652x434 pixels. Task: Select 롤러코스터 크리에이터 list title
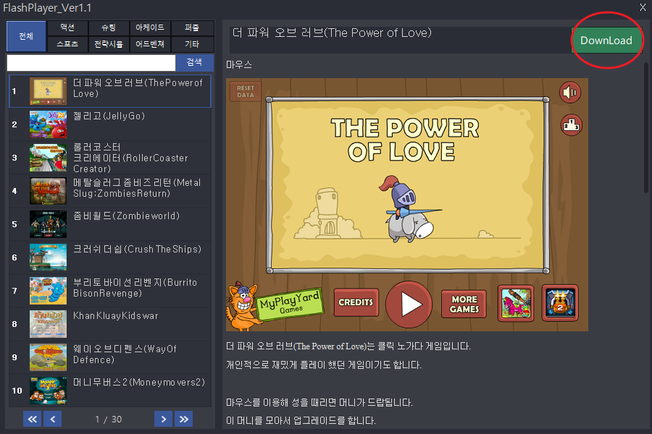pos(130,158)
